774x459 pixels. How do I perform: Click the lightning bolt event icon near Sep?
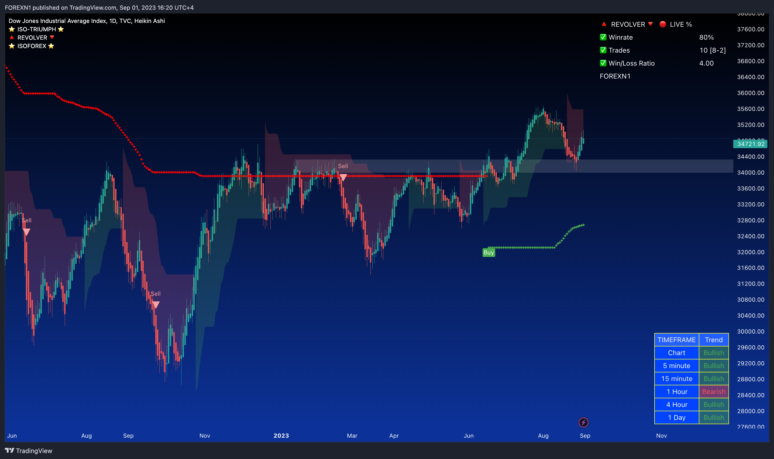coord(583,422)
